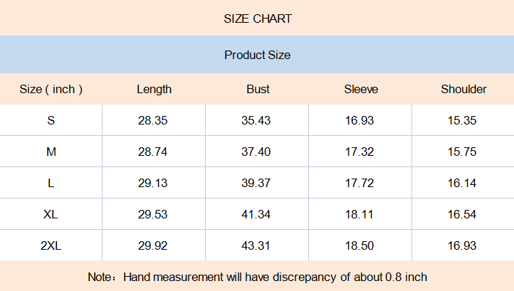
Task: Select the Shoulder column header
Action: 463,89
